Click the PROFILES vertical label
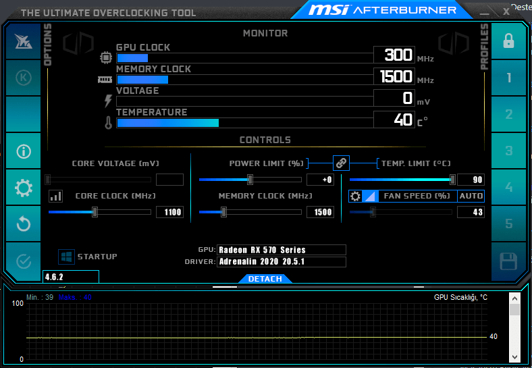This screenshot has height=368, width=532. coord(484,47)
